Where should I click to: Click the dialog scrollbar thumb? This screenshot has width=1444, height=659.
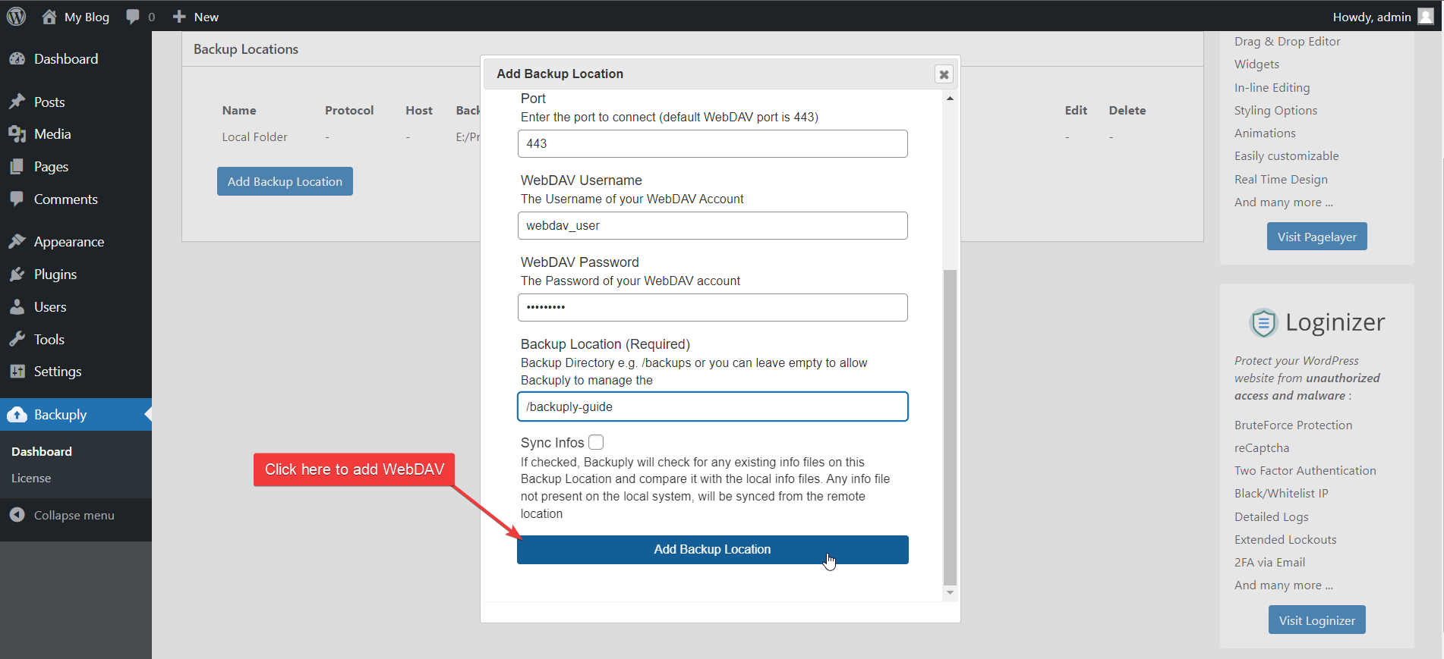pos(950,427)
